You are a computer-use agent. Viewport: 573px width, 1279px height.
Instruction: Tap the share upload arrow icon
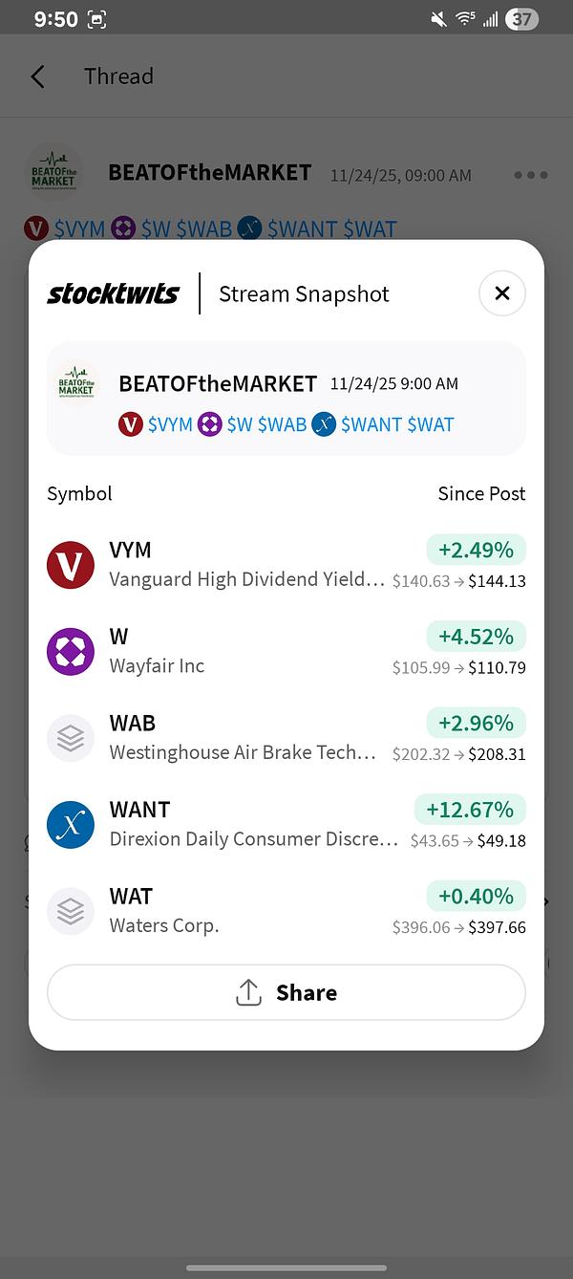[248, 992]
